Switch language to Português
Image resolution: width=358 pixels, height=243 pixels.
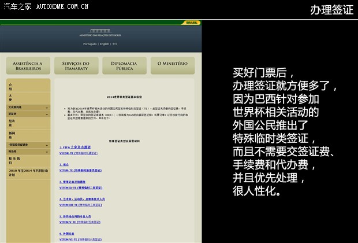point(89,44)
